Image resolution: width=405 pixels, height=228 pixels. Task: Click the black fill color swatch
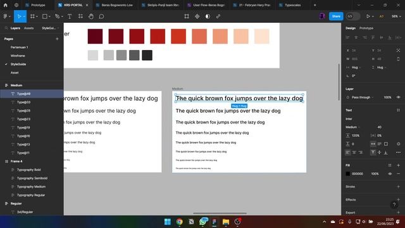(x=347, y=174)
